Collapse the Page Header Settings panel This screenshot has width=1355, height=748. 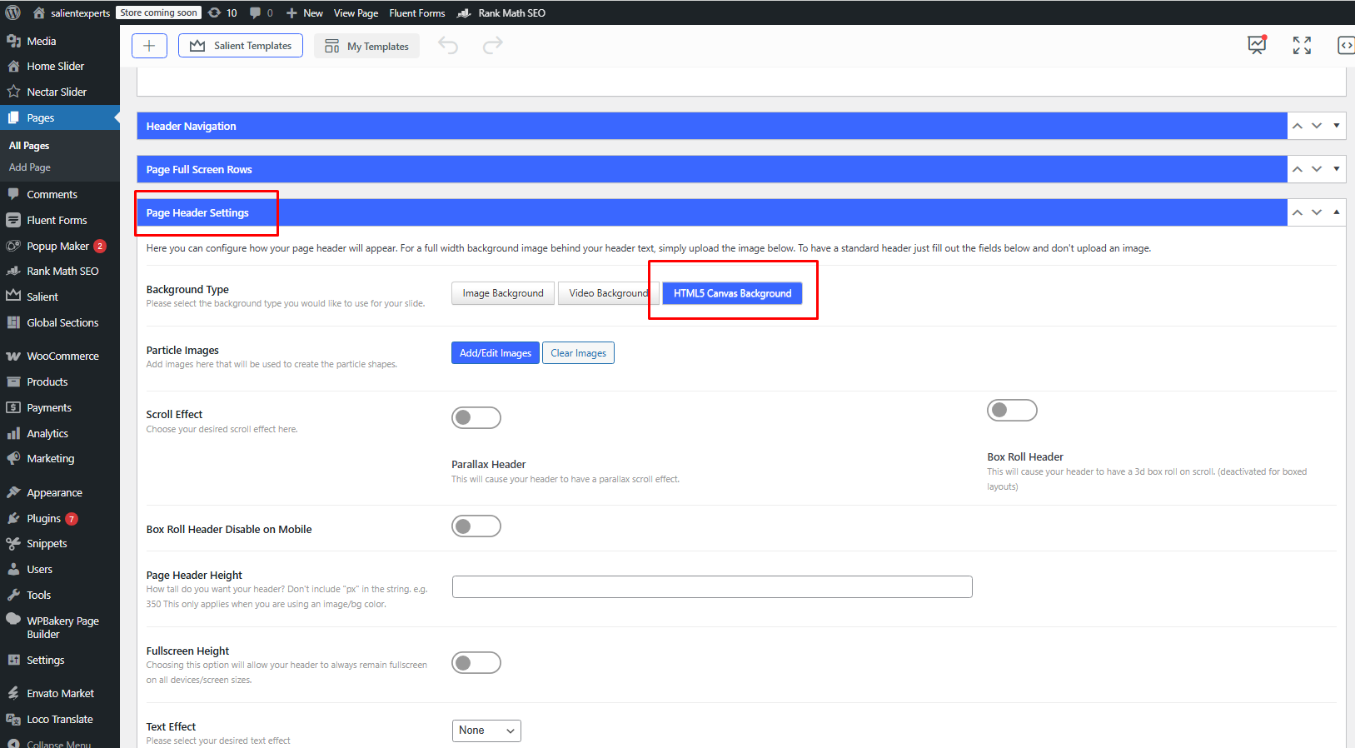[x=1337, y=212]
